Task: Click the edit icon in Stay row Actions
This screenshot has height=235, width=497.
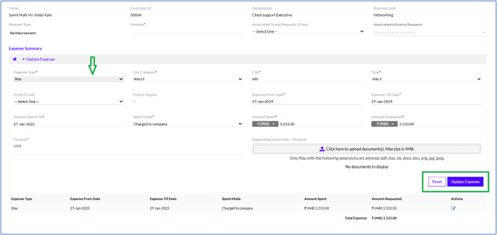Action: coord(453,208)
